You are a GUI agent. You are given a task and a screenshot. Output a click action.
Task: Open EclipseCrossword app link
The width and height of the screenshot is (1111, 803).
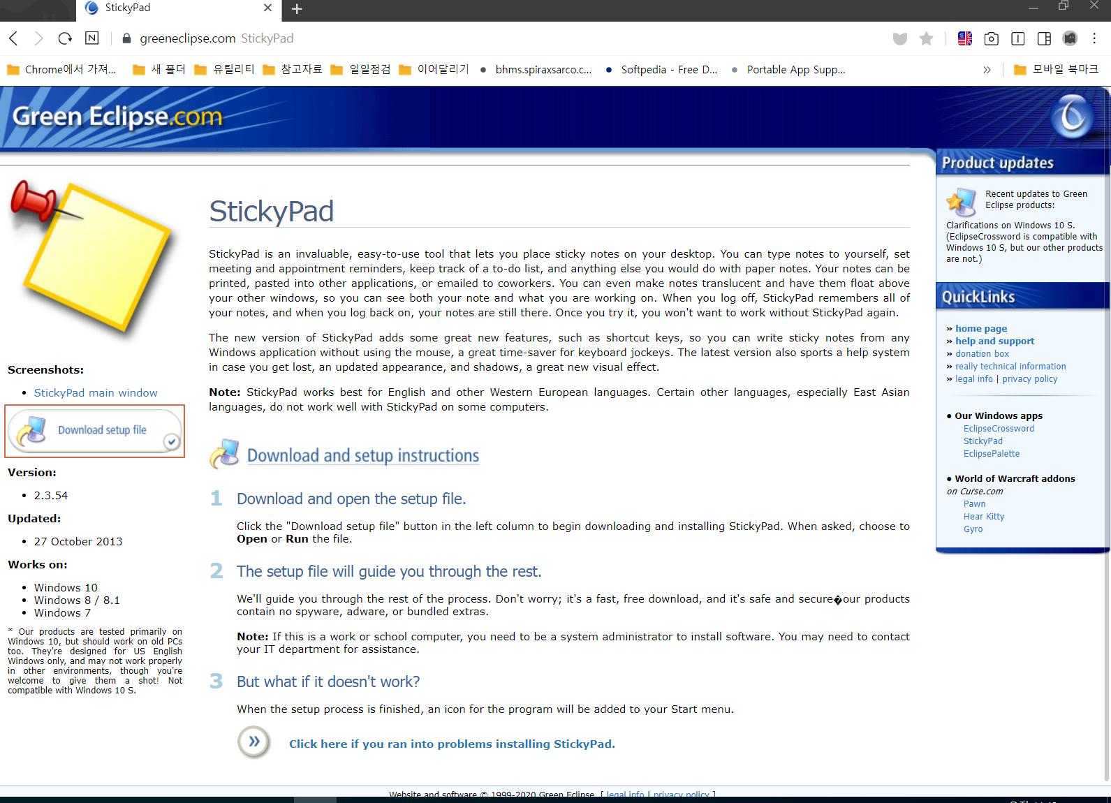[x=999, y=428]
